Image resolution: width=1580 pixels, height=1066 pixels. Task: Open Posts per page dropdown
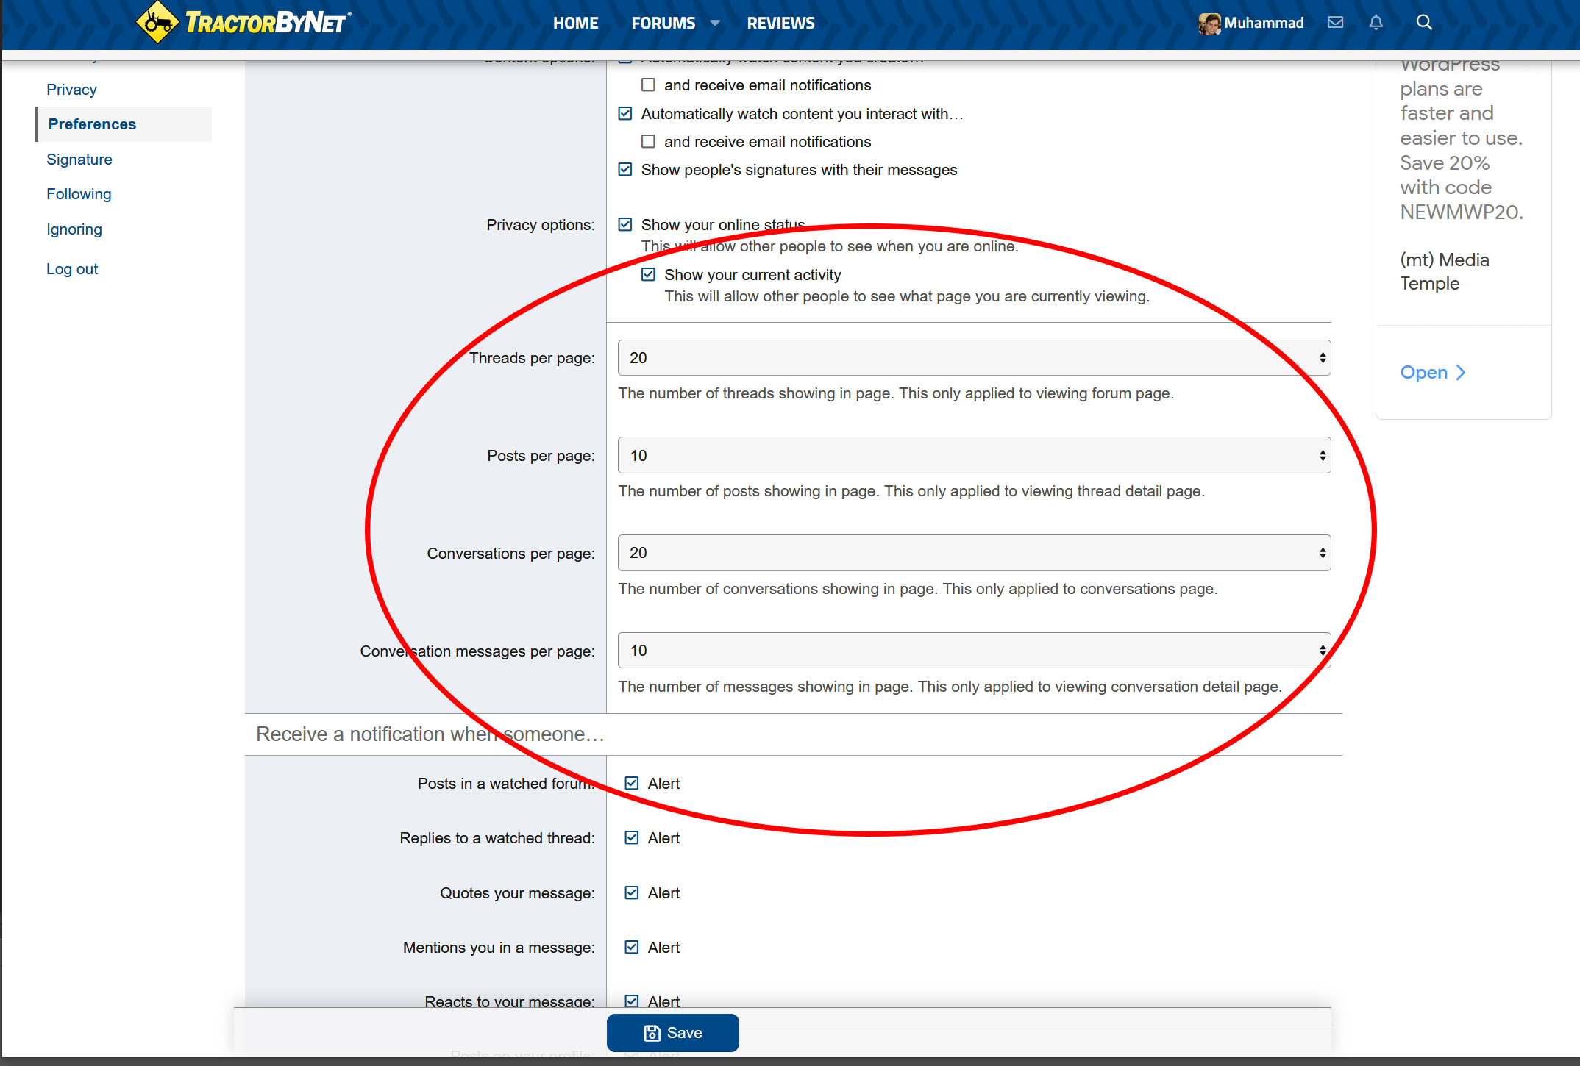click(974, 456)
